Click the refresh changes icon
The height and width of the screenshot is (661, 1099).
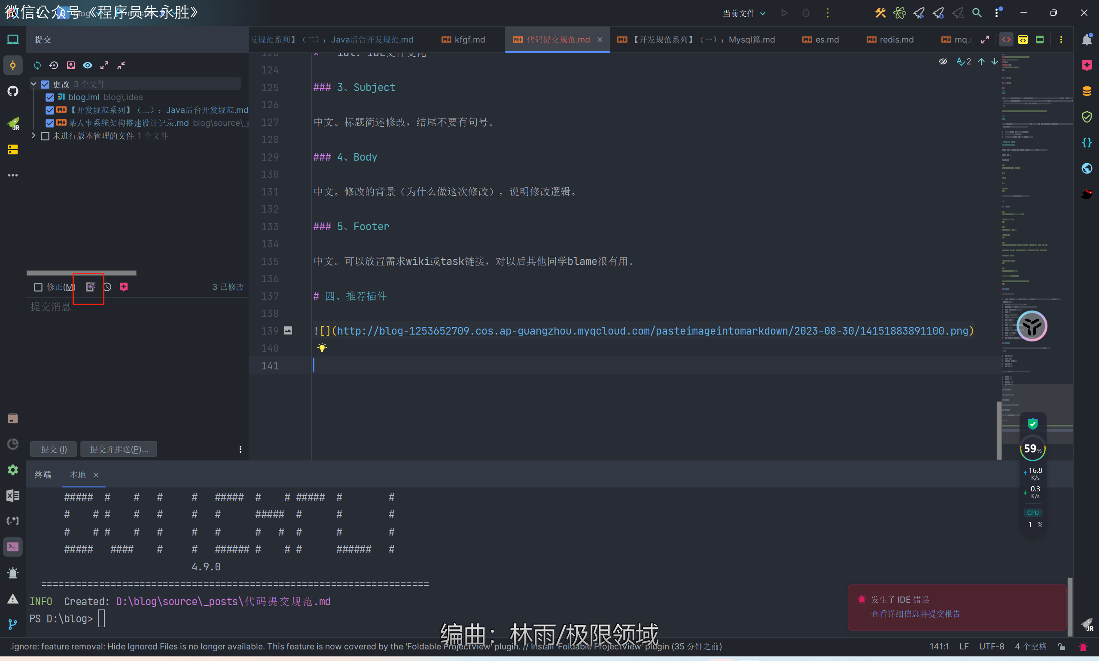(x=37, y=65)
